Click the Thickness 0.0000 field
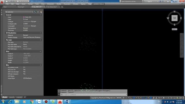This screenshot has width=185, height=104. (25, 30)
